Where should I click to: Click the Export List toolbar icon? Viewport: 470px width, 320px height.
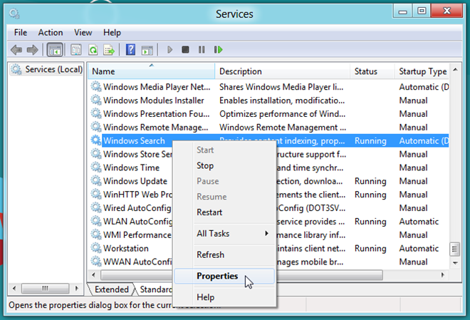pyautogui.click(x=109, y=50)
